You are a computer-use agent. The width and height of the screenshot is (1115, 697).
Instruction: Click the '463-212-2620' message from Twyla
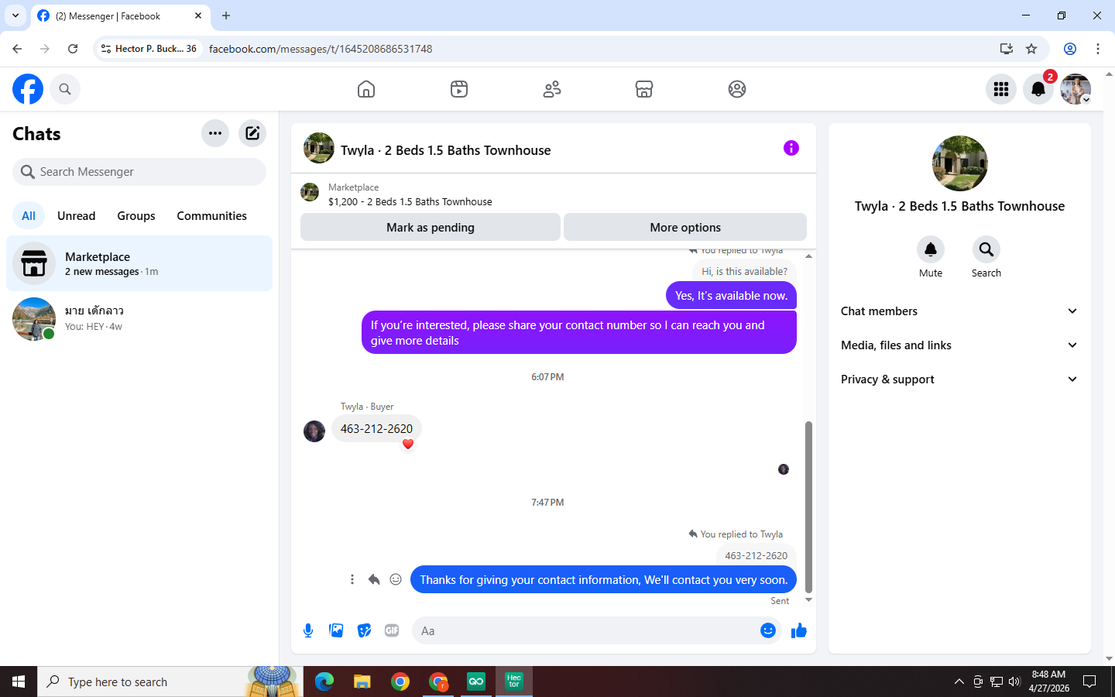[377, 428]
